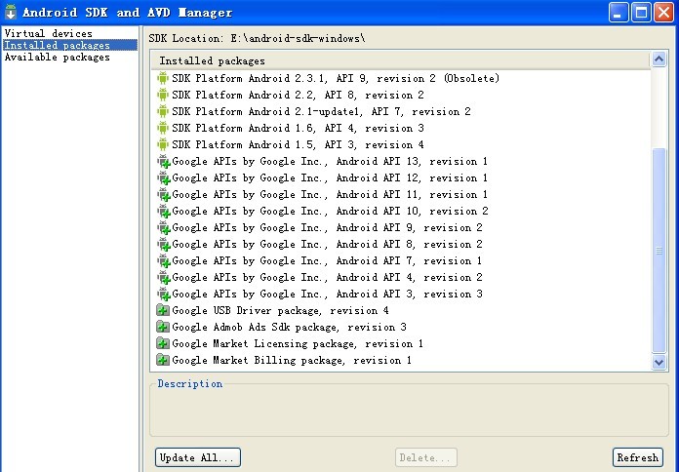This screenshot has height=472, width=679.
Task: Select the Installed packages sidebar entry
Action: pos(70,45)
